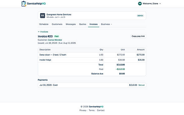Click the ES business badge icon
184x115 pixels.
[42, 16]
